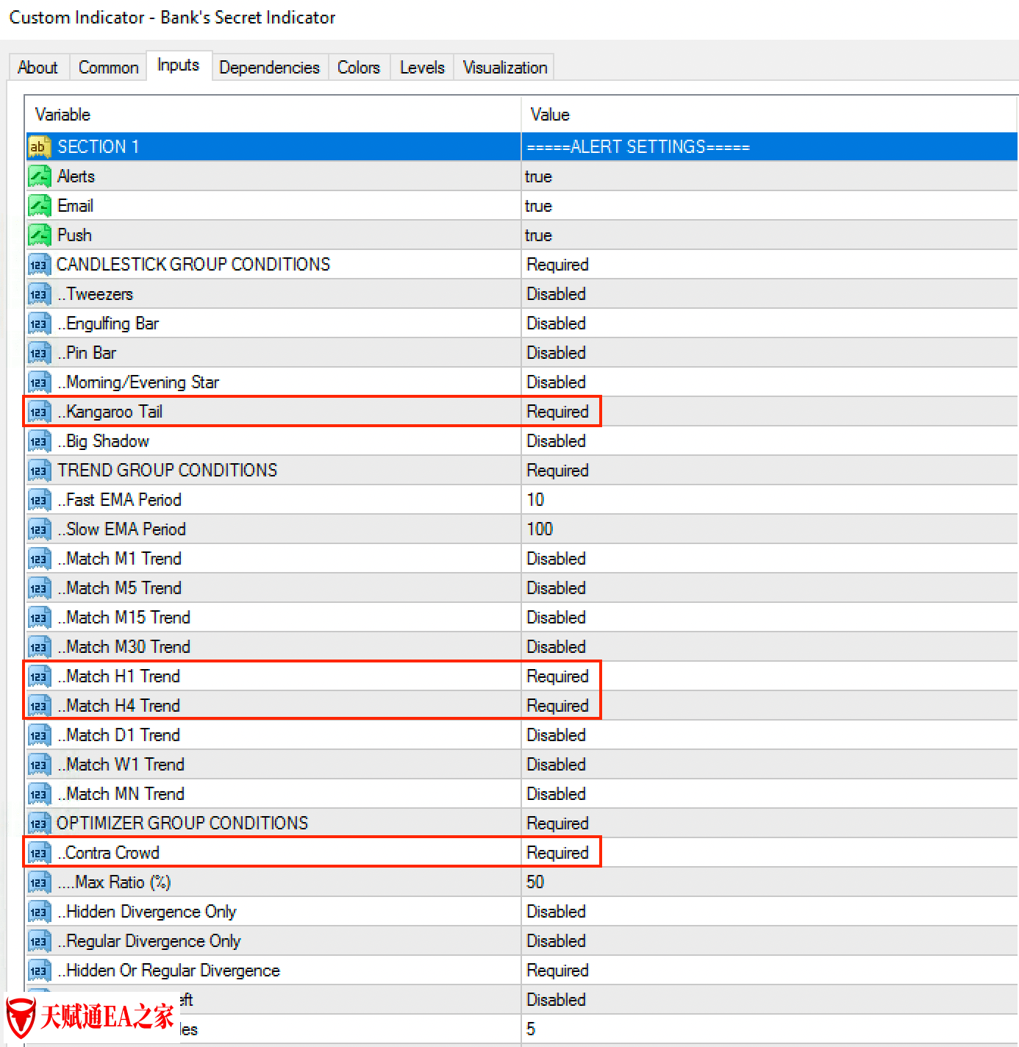Screen dimensions: 1019x1047
Task: Click the green icon beside Push
Action: [39, 235]
